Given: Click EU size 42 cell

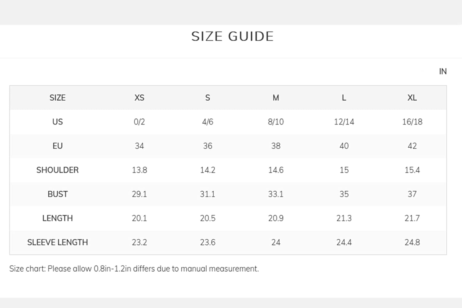Looking at the screenshot, I should tap(412, 146).
